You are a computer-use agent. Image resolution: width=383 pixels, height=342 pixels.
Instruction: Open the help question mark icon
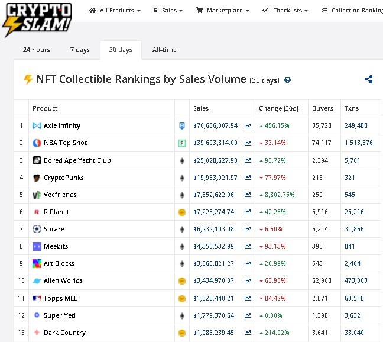[287, 80]
